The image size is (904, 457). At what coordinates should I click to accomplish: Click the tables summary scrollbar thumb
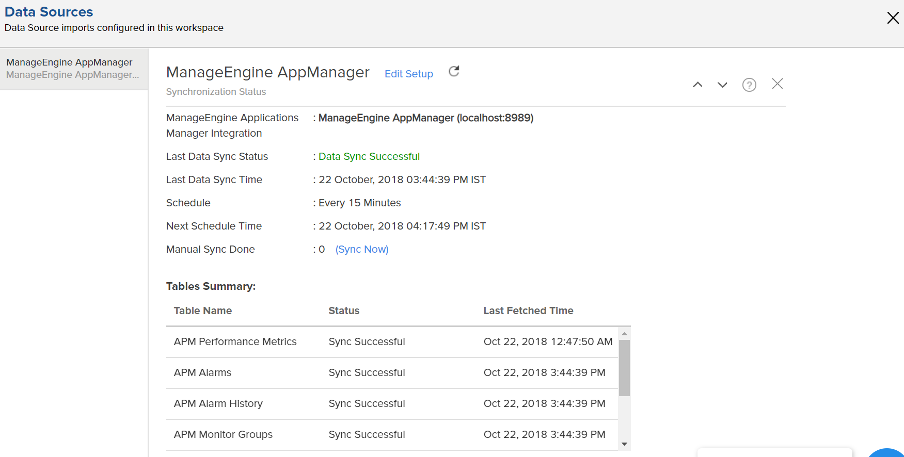click(624, 368)
